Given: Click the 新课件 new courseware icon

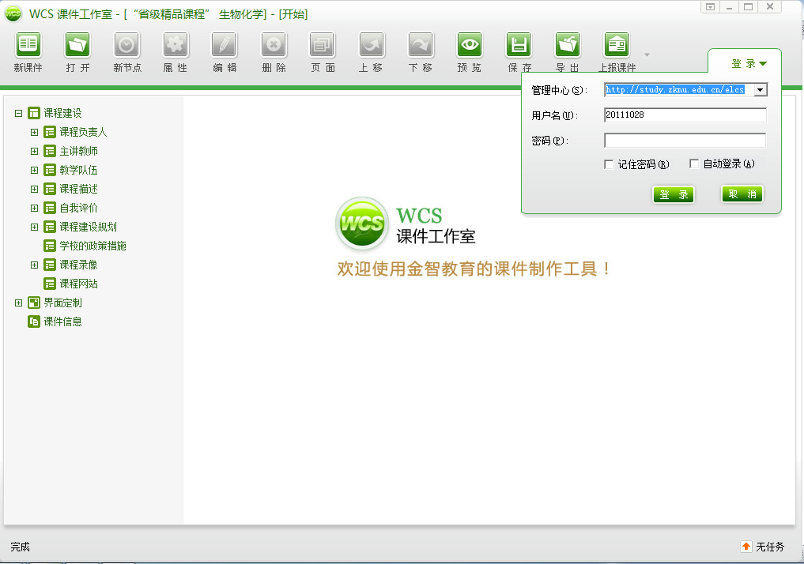Looking at the screenshot, I should (28, 44).
